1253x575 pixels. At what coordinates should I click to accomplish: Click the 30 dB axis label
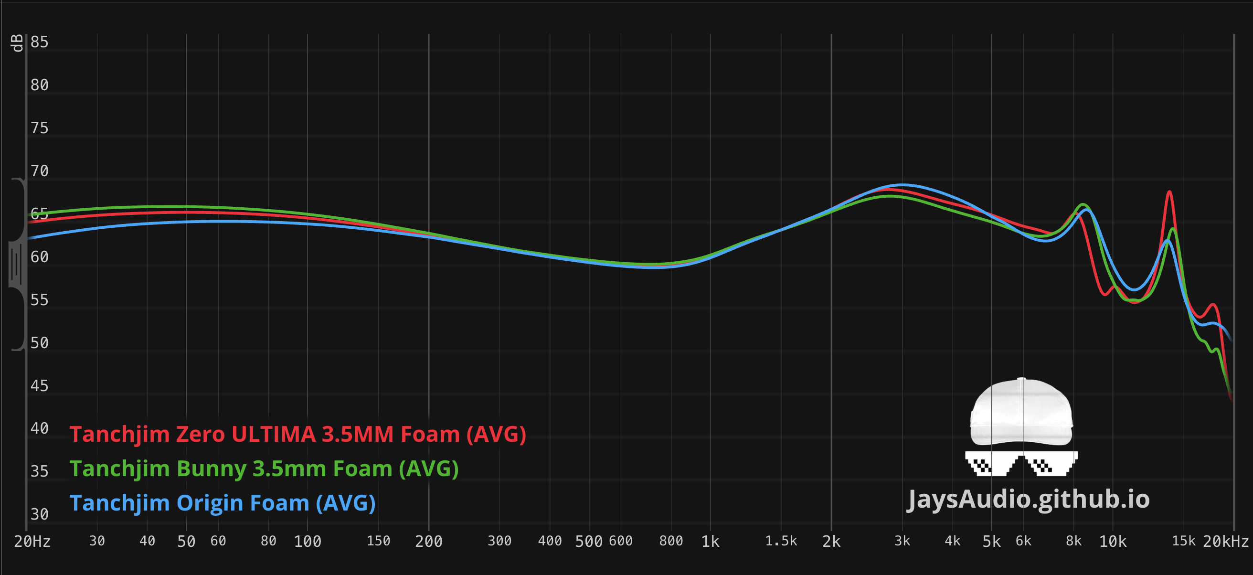pyautogui.click(x=40, y=514)
